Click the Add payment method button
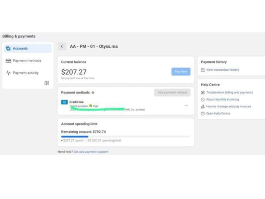265x199 pixels. click(173, 92)
